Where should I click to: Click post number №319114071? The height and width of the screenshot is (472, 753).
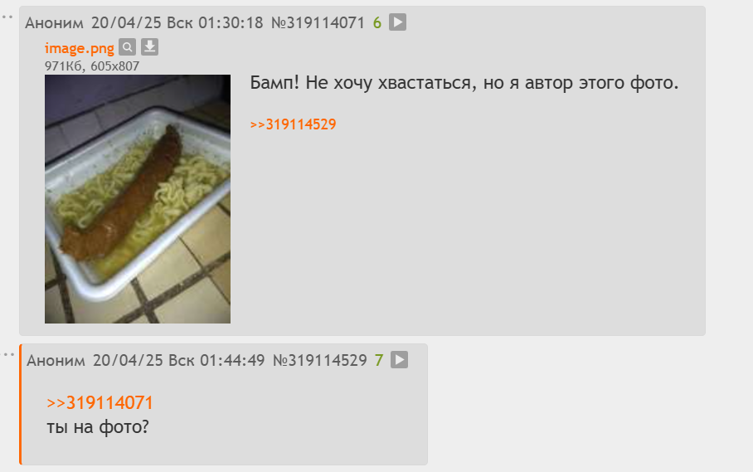[x=318, y=22]
